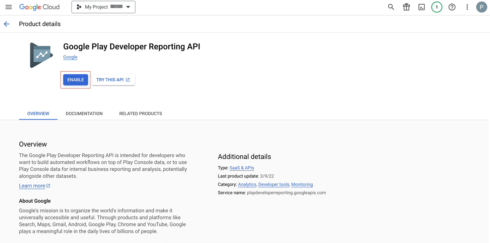The width and height of the screenshot is (490, 243).
Task: Open notifications badge showing 1
Action: point(436,7)
